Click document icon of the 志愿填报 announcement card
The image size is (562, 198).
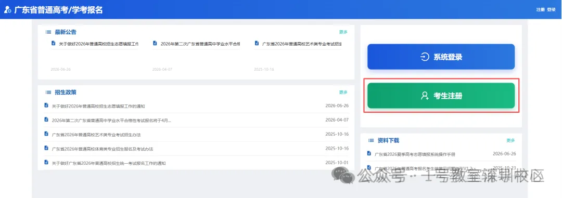(x=54, y=43)
